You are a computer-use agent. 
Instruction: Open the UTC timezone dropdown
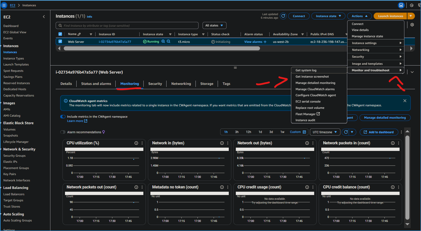coord(325,132)
